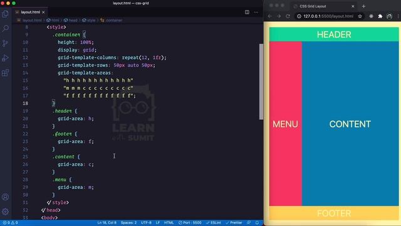Image resolution: width=401 pixels, height=226 pixels.
Task: Open the errors and warnings status item
Action: (x=10, y=223)
